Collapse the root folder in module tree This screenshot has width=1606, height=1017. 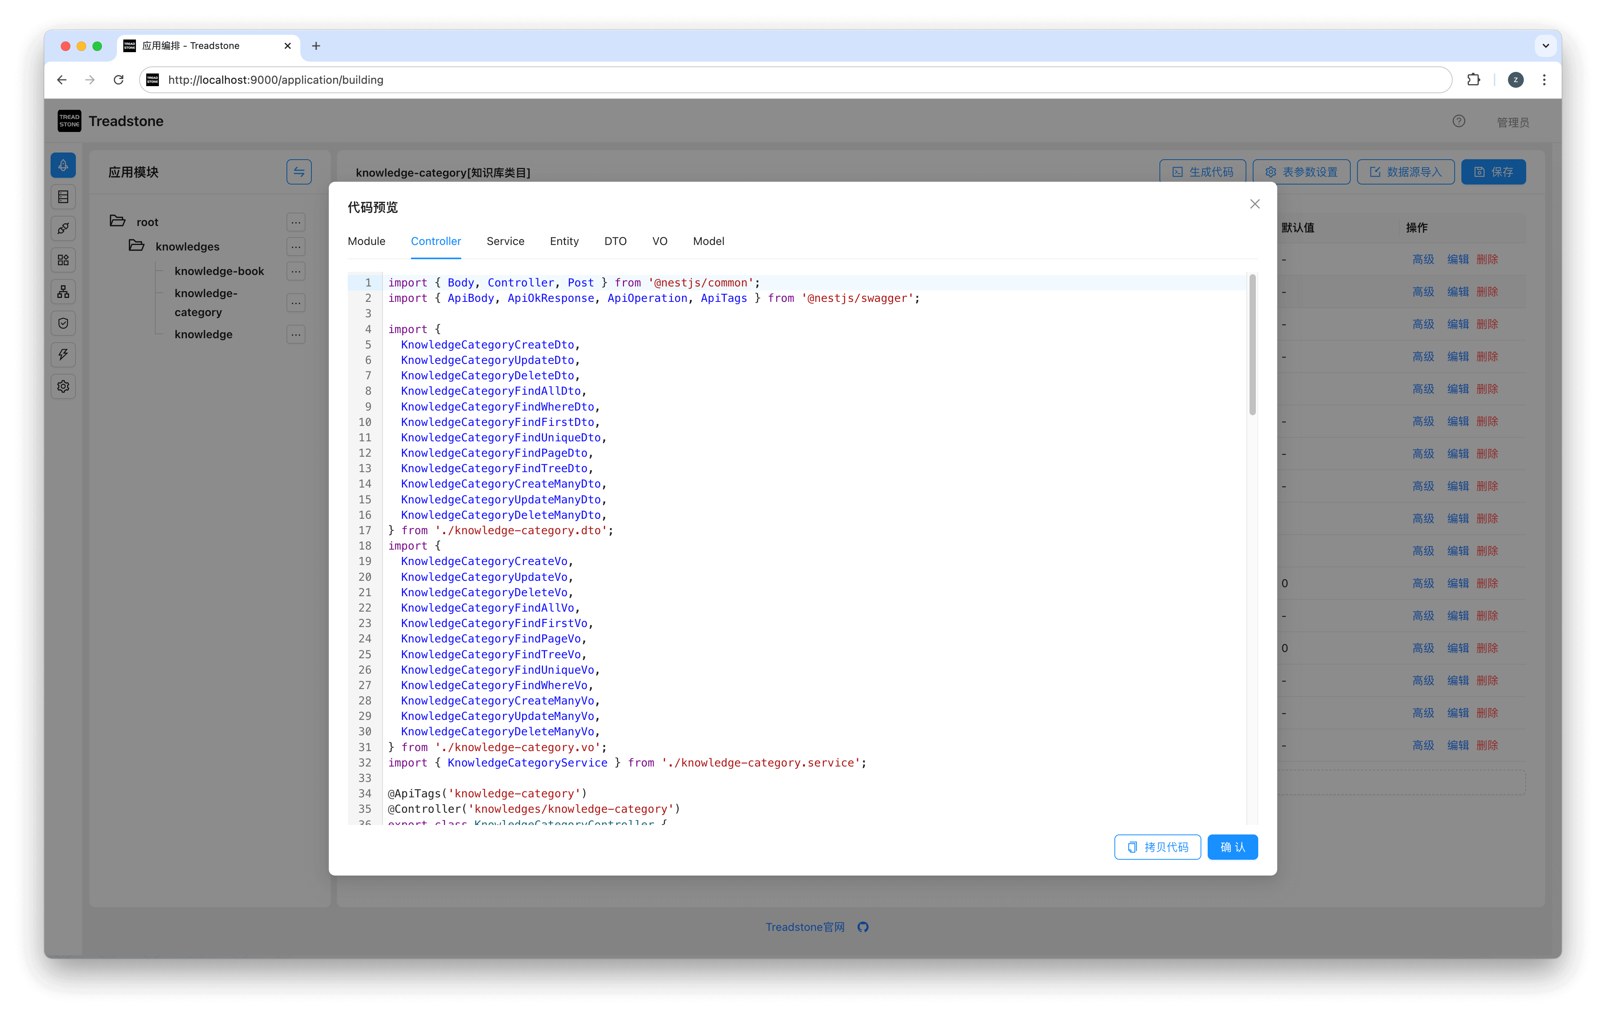[118, 221]
